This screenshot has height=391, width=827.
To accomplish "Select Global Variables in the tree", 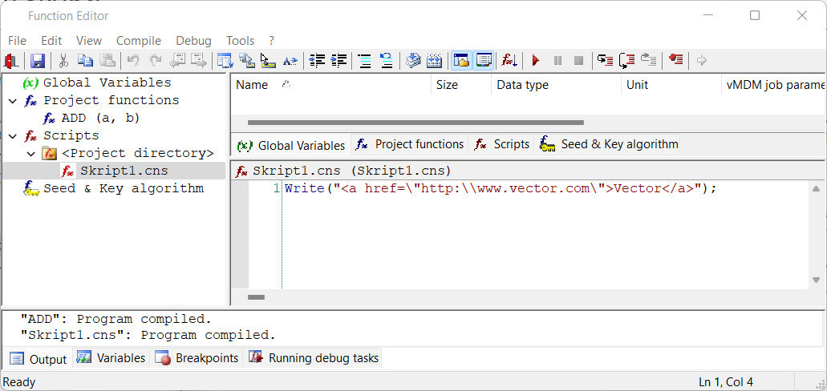I will coord(107,83).
